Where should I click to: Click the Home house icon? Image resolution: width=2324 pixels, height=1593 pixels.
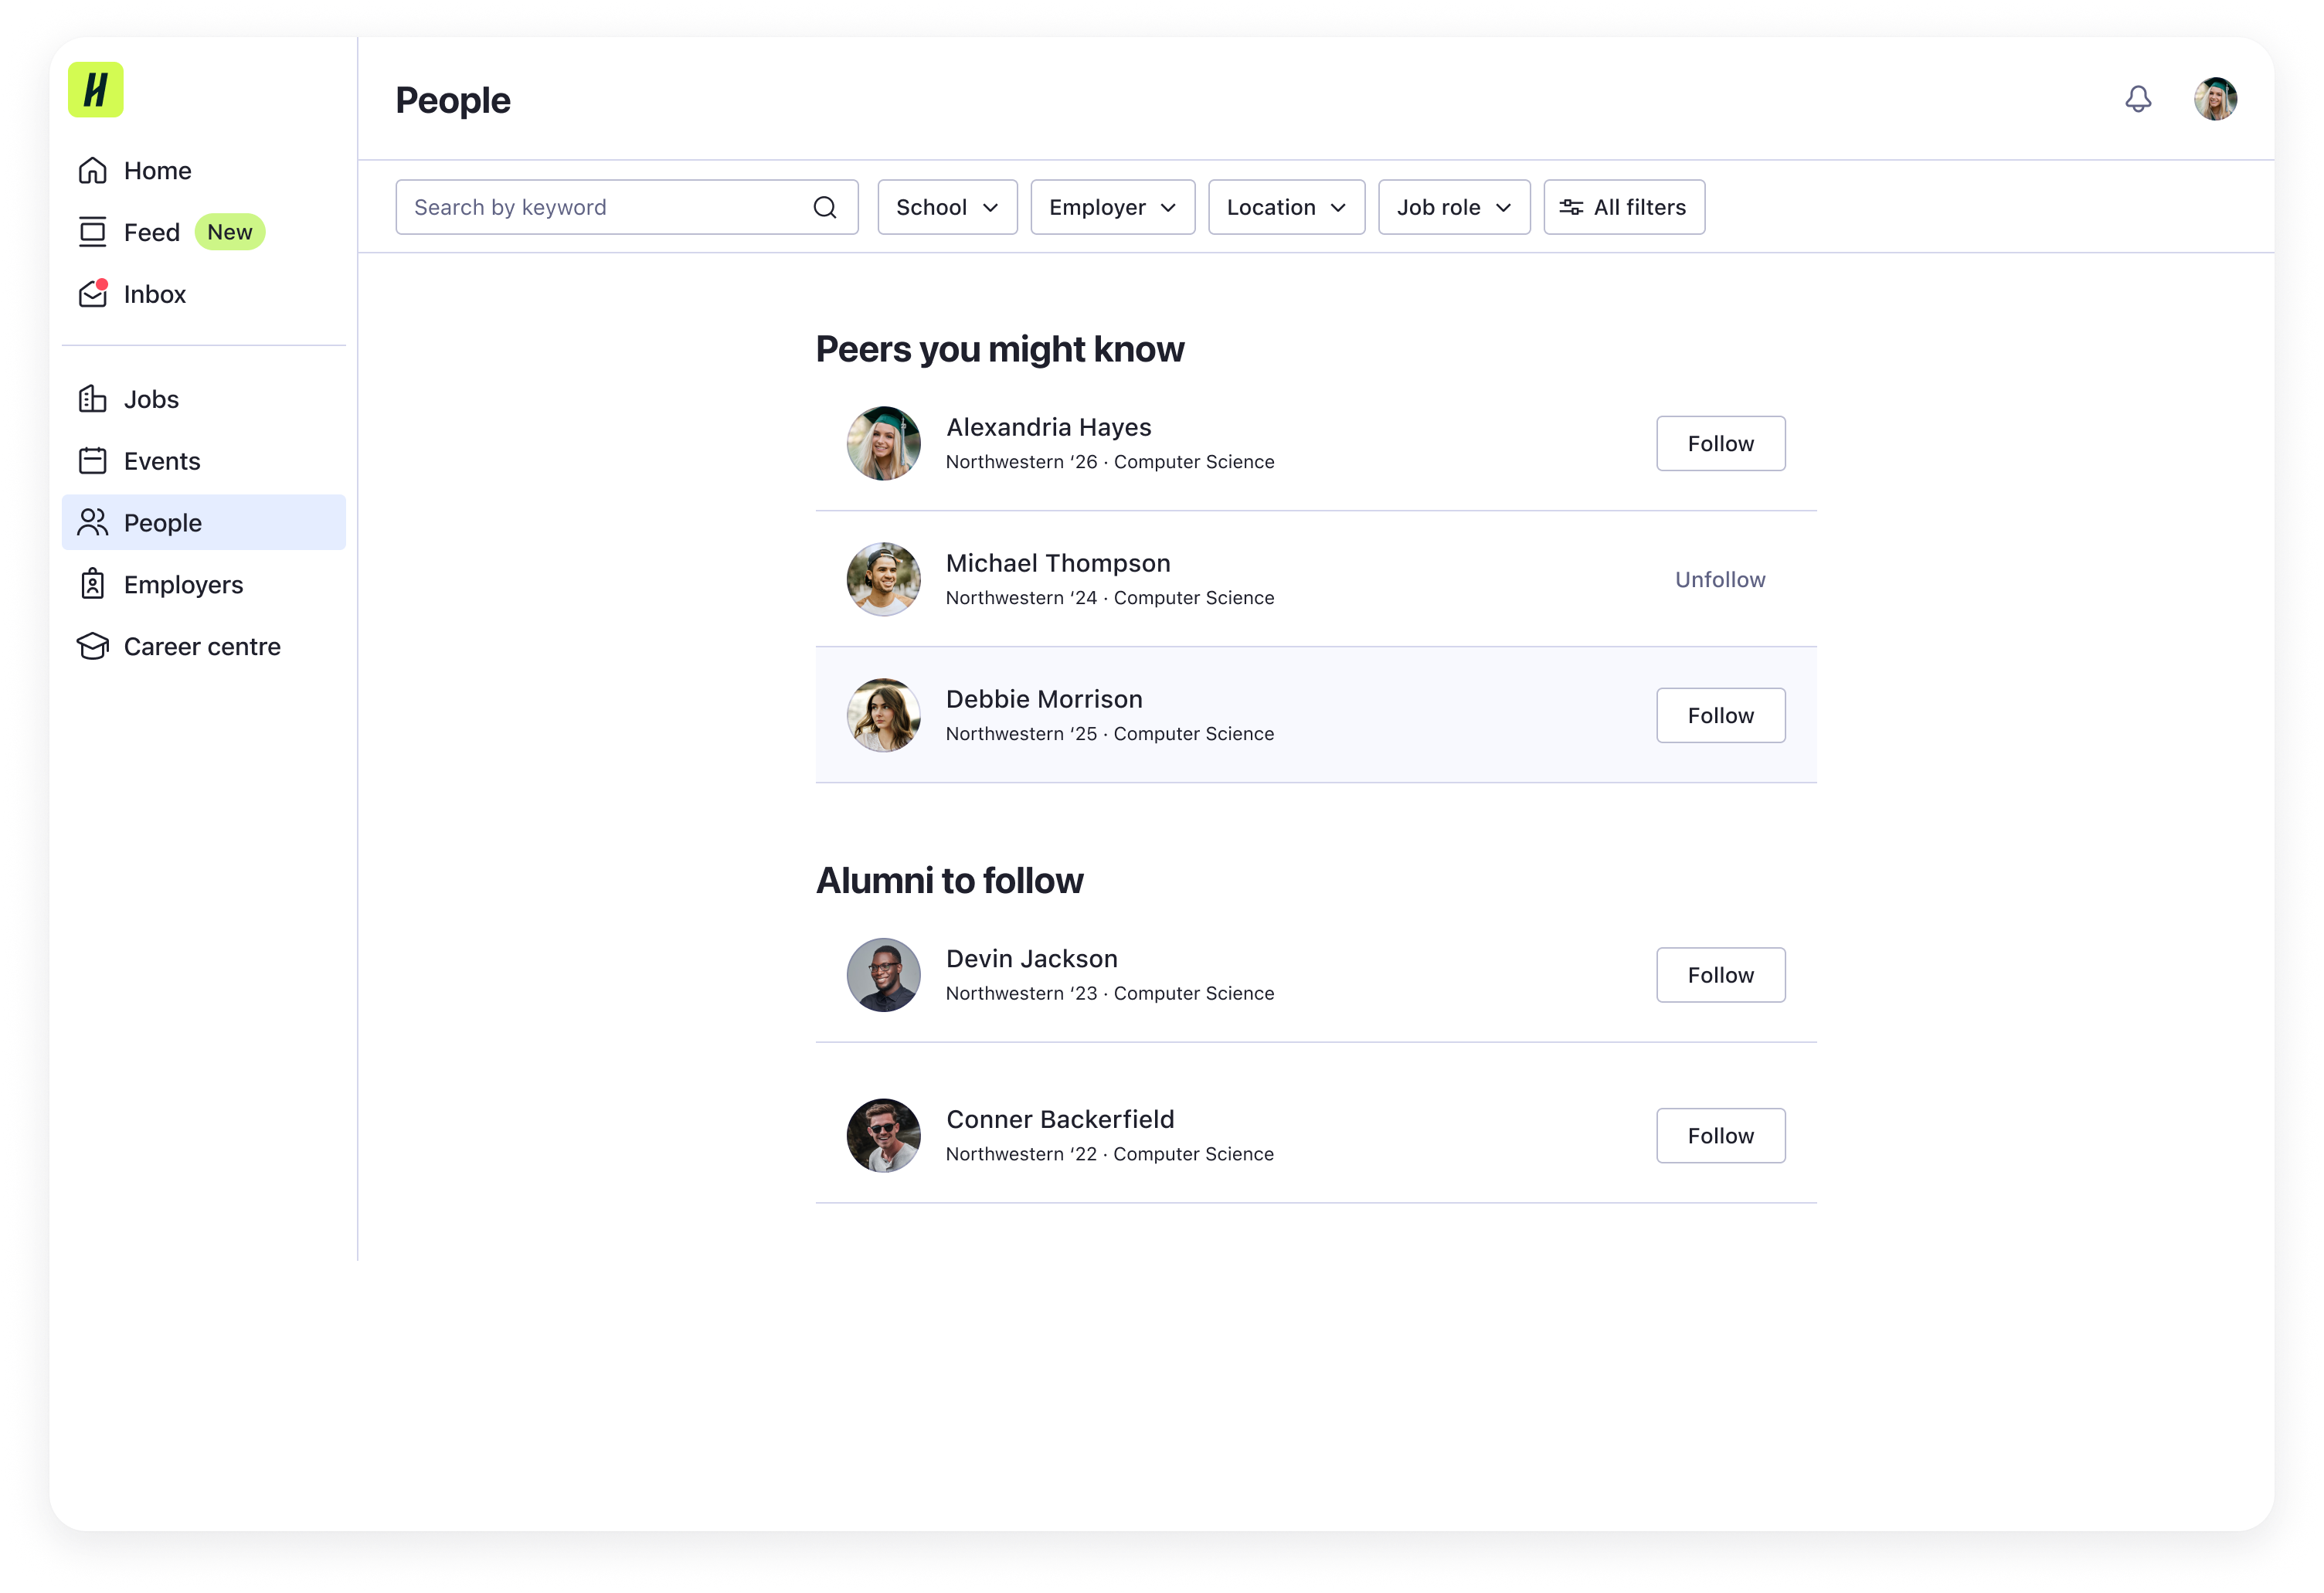point(93,171)
